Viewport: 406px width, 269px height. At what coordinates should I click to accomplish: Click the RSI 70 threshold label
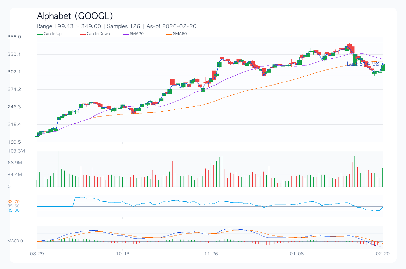(x=13, y=202)
